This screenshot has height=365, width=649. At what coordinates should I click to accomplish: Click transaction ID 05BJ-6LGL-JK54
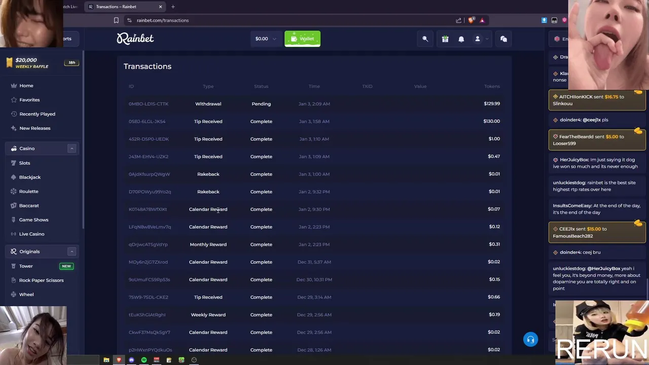pos(147,122)
